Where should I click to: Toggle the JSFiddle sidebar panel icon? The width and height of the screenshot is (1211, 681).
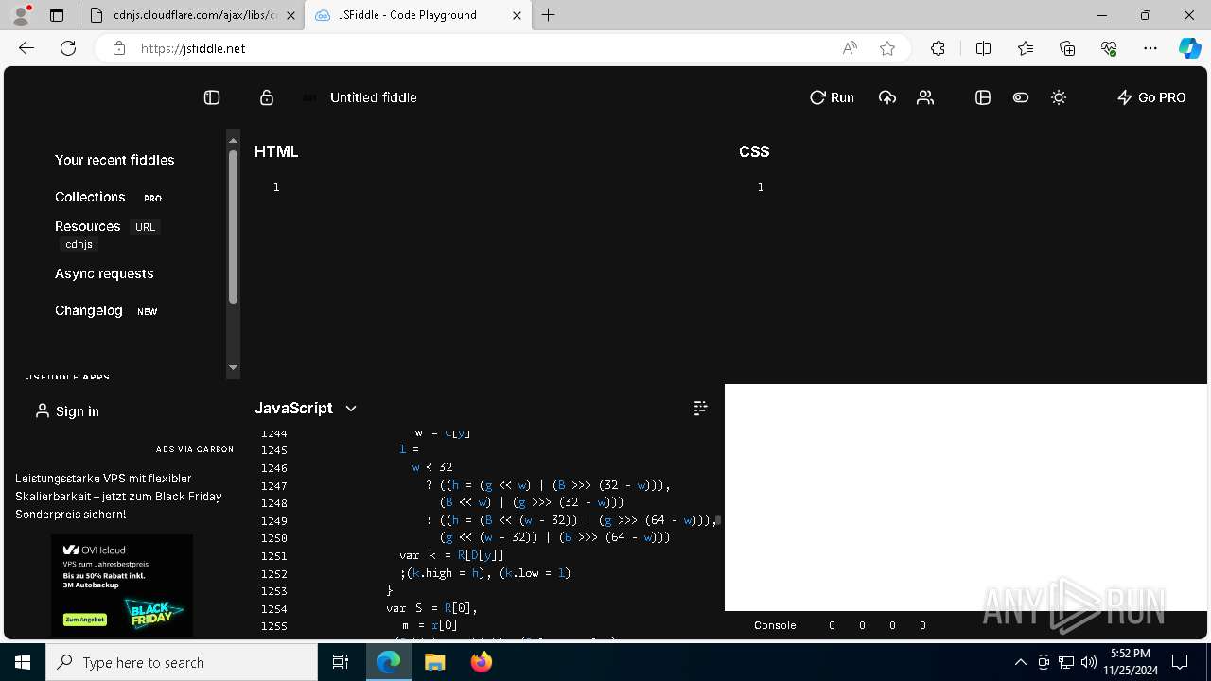(x=212, y=97)
